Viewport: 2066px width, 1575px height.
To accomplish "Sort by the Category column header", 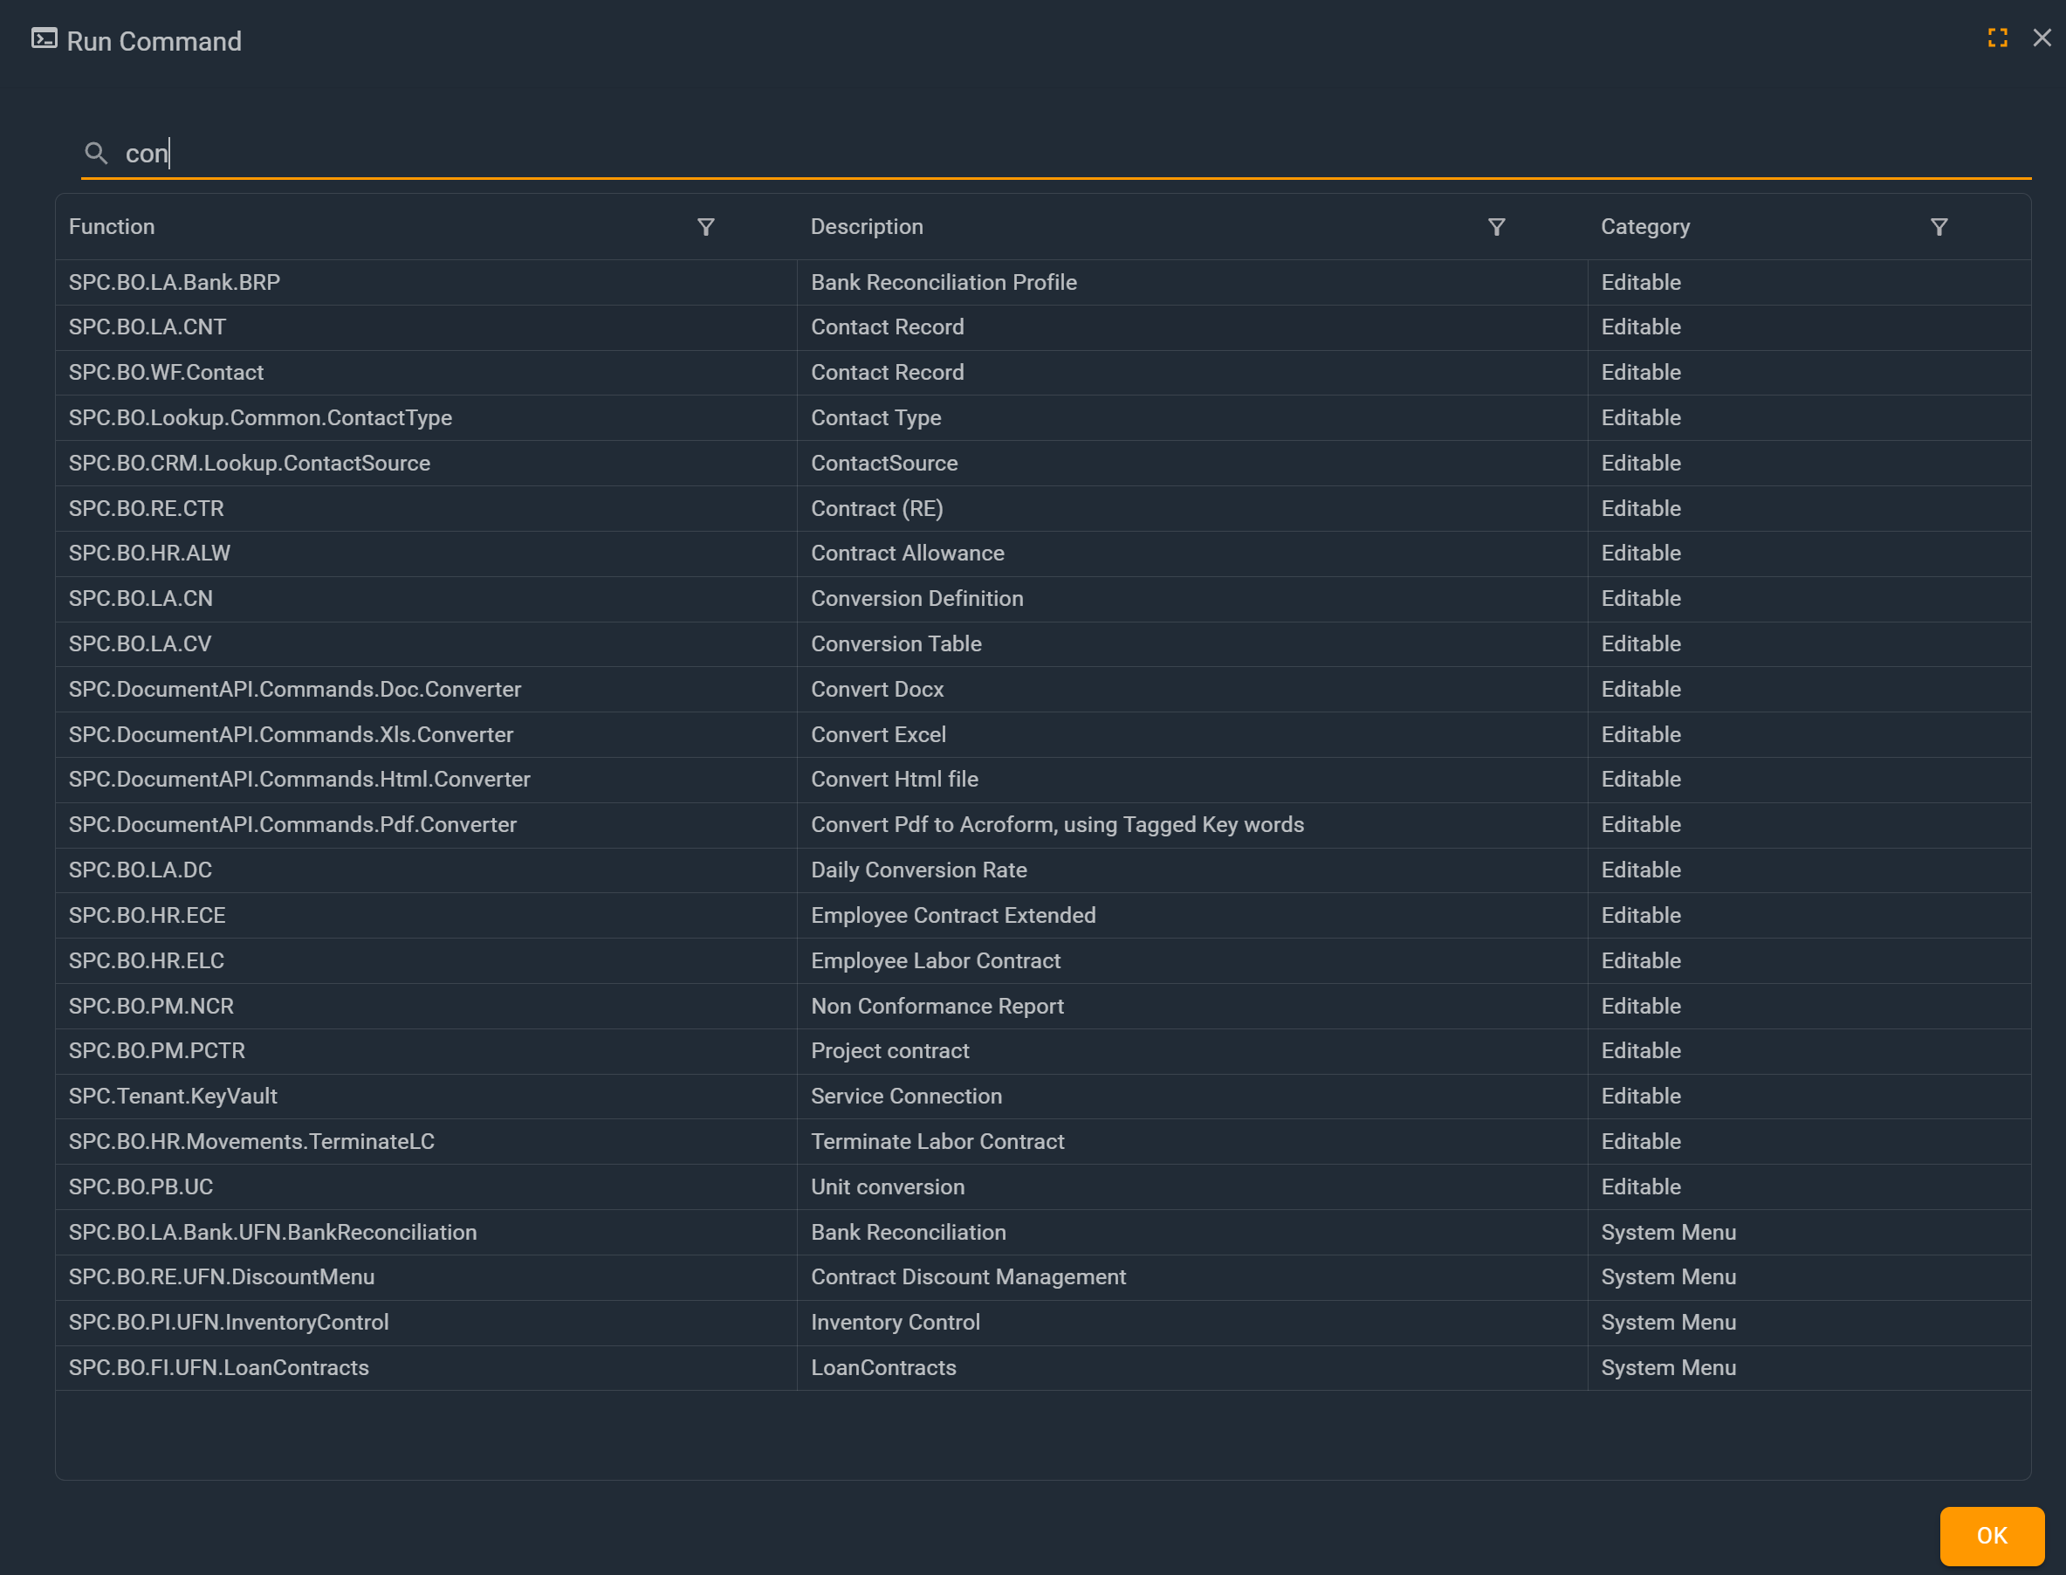I will tap(1645, 227).
